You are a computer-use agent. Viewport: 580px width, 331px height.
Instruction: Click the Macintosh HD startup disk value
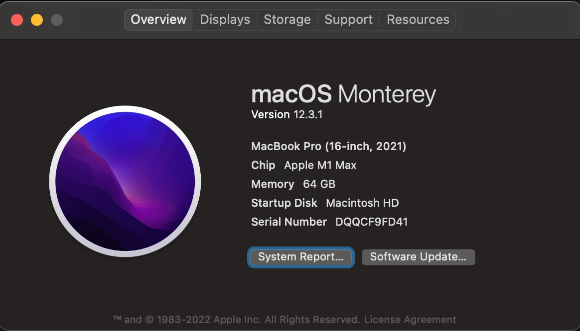click(362, 203)
